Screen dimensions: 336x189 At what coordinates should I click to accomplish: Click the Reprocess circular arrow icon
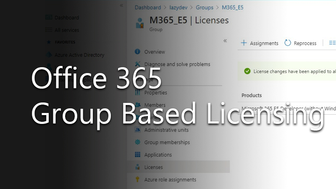click(x=288, y=43)
